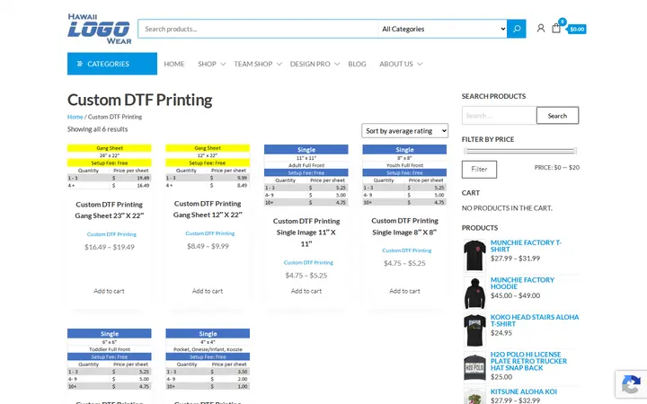The image size is (647, 404).
Task: Click the Hawaii Logo Wear logo
Action: (x=100, y=29)
